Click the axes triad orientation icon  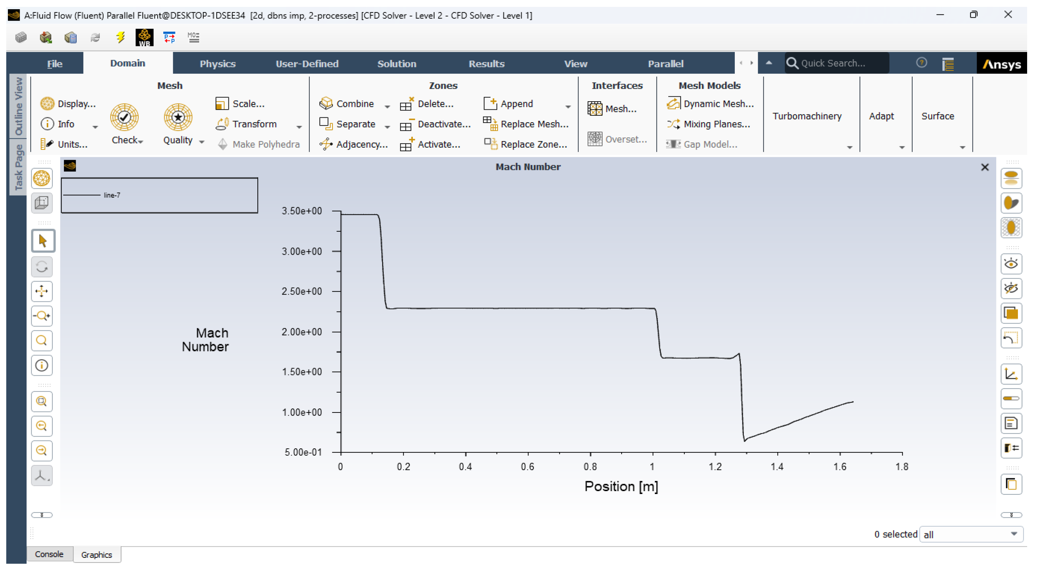(41, 476)
